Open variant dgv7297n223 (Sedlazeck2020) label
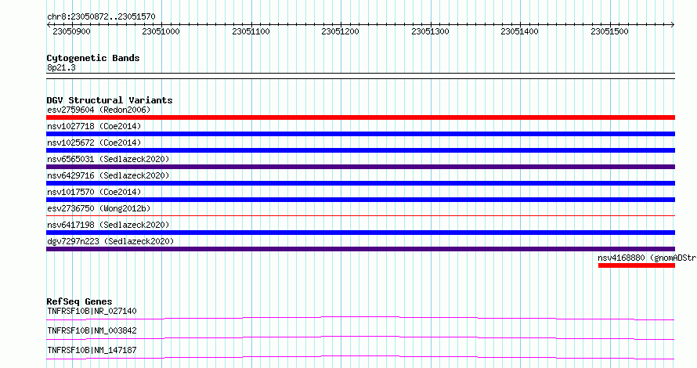Image resolution: width=697 pixels, height=368 pixels. coord(110,241)
